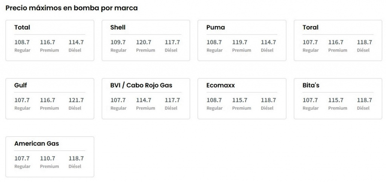Select the Premium label under Toral
The image size is (386, 183).
pyautogui.click(x=338, y=50)
